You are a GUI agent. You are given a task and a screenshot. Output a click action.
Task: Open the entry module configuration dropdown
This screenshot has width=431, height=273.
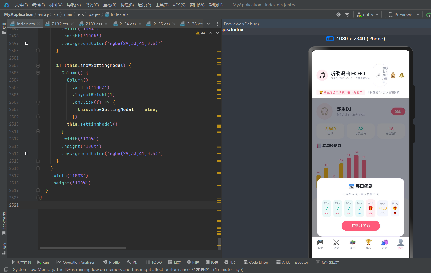coord(367,14)
